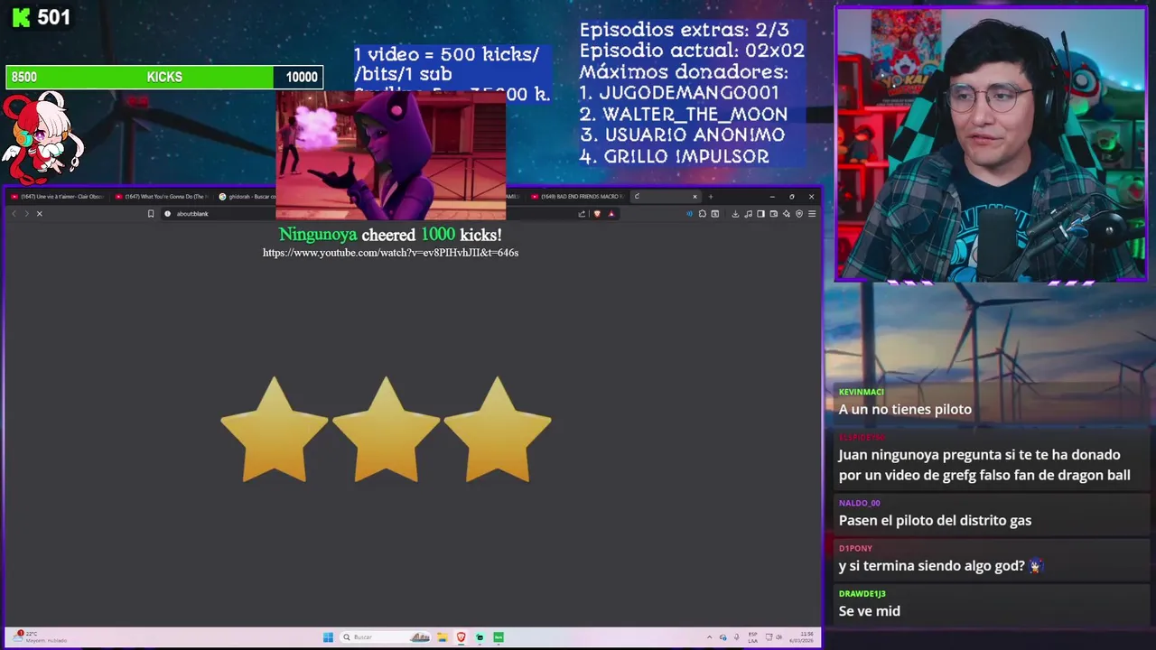Open the green taskbar app icon
This screenshot has height=650, width=1156.
click(499, 637)
